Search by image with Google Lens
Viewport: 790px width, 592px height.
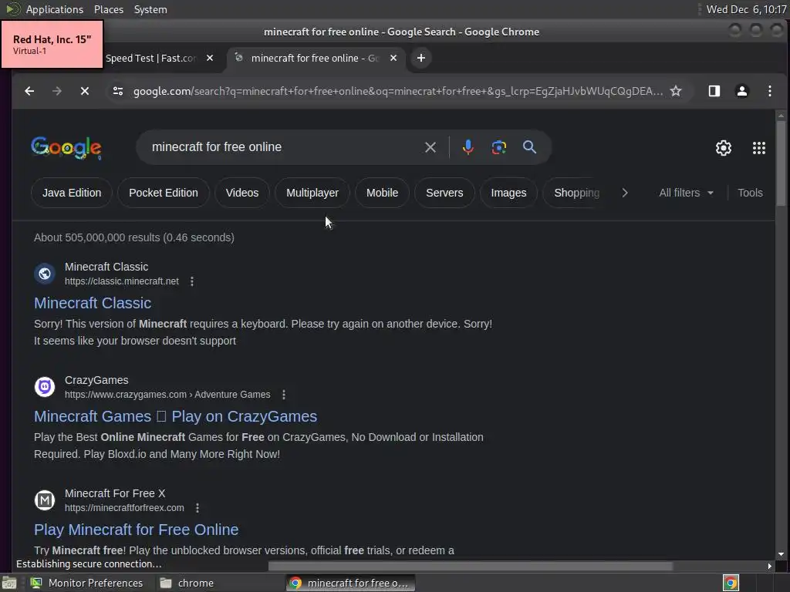(499, 147)
